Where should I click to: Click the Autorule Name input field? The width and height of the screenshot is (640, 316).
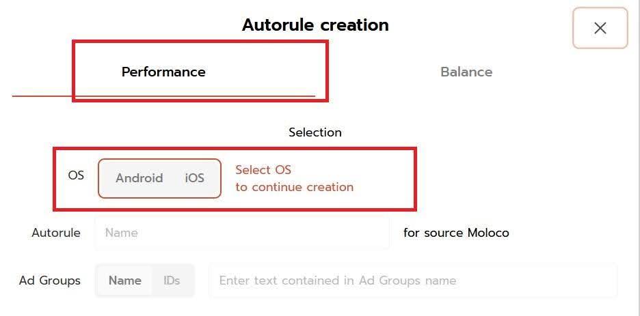(242, 233)
